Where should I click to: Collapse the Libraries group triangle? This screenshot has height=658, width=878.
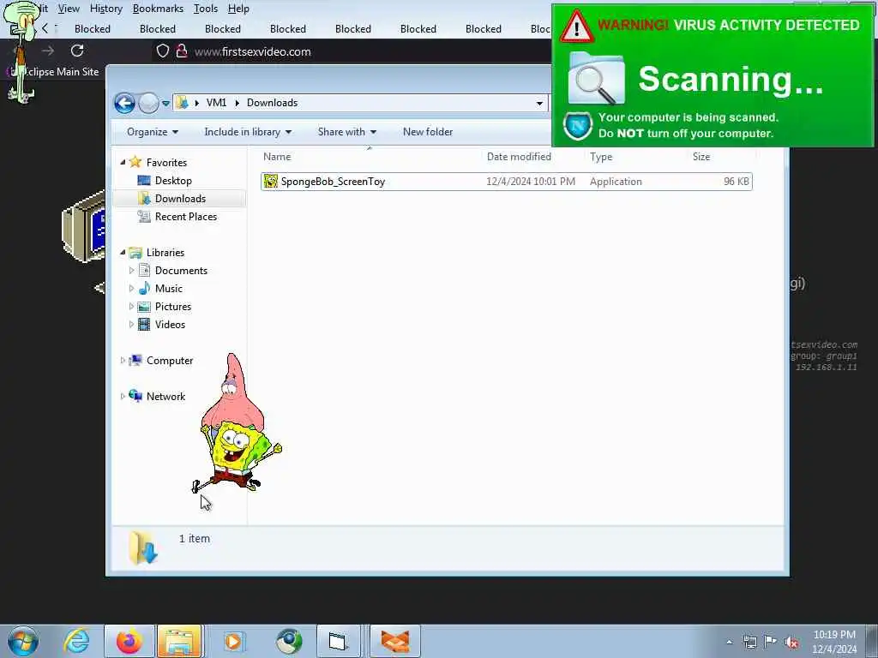coord(123,253)
